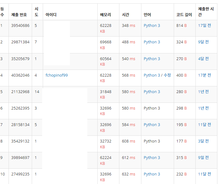
Task: Select submission number 35429132
Action: tap(20, 141)
